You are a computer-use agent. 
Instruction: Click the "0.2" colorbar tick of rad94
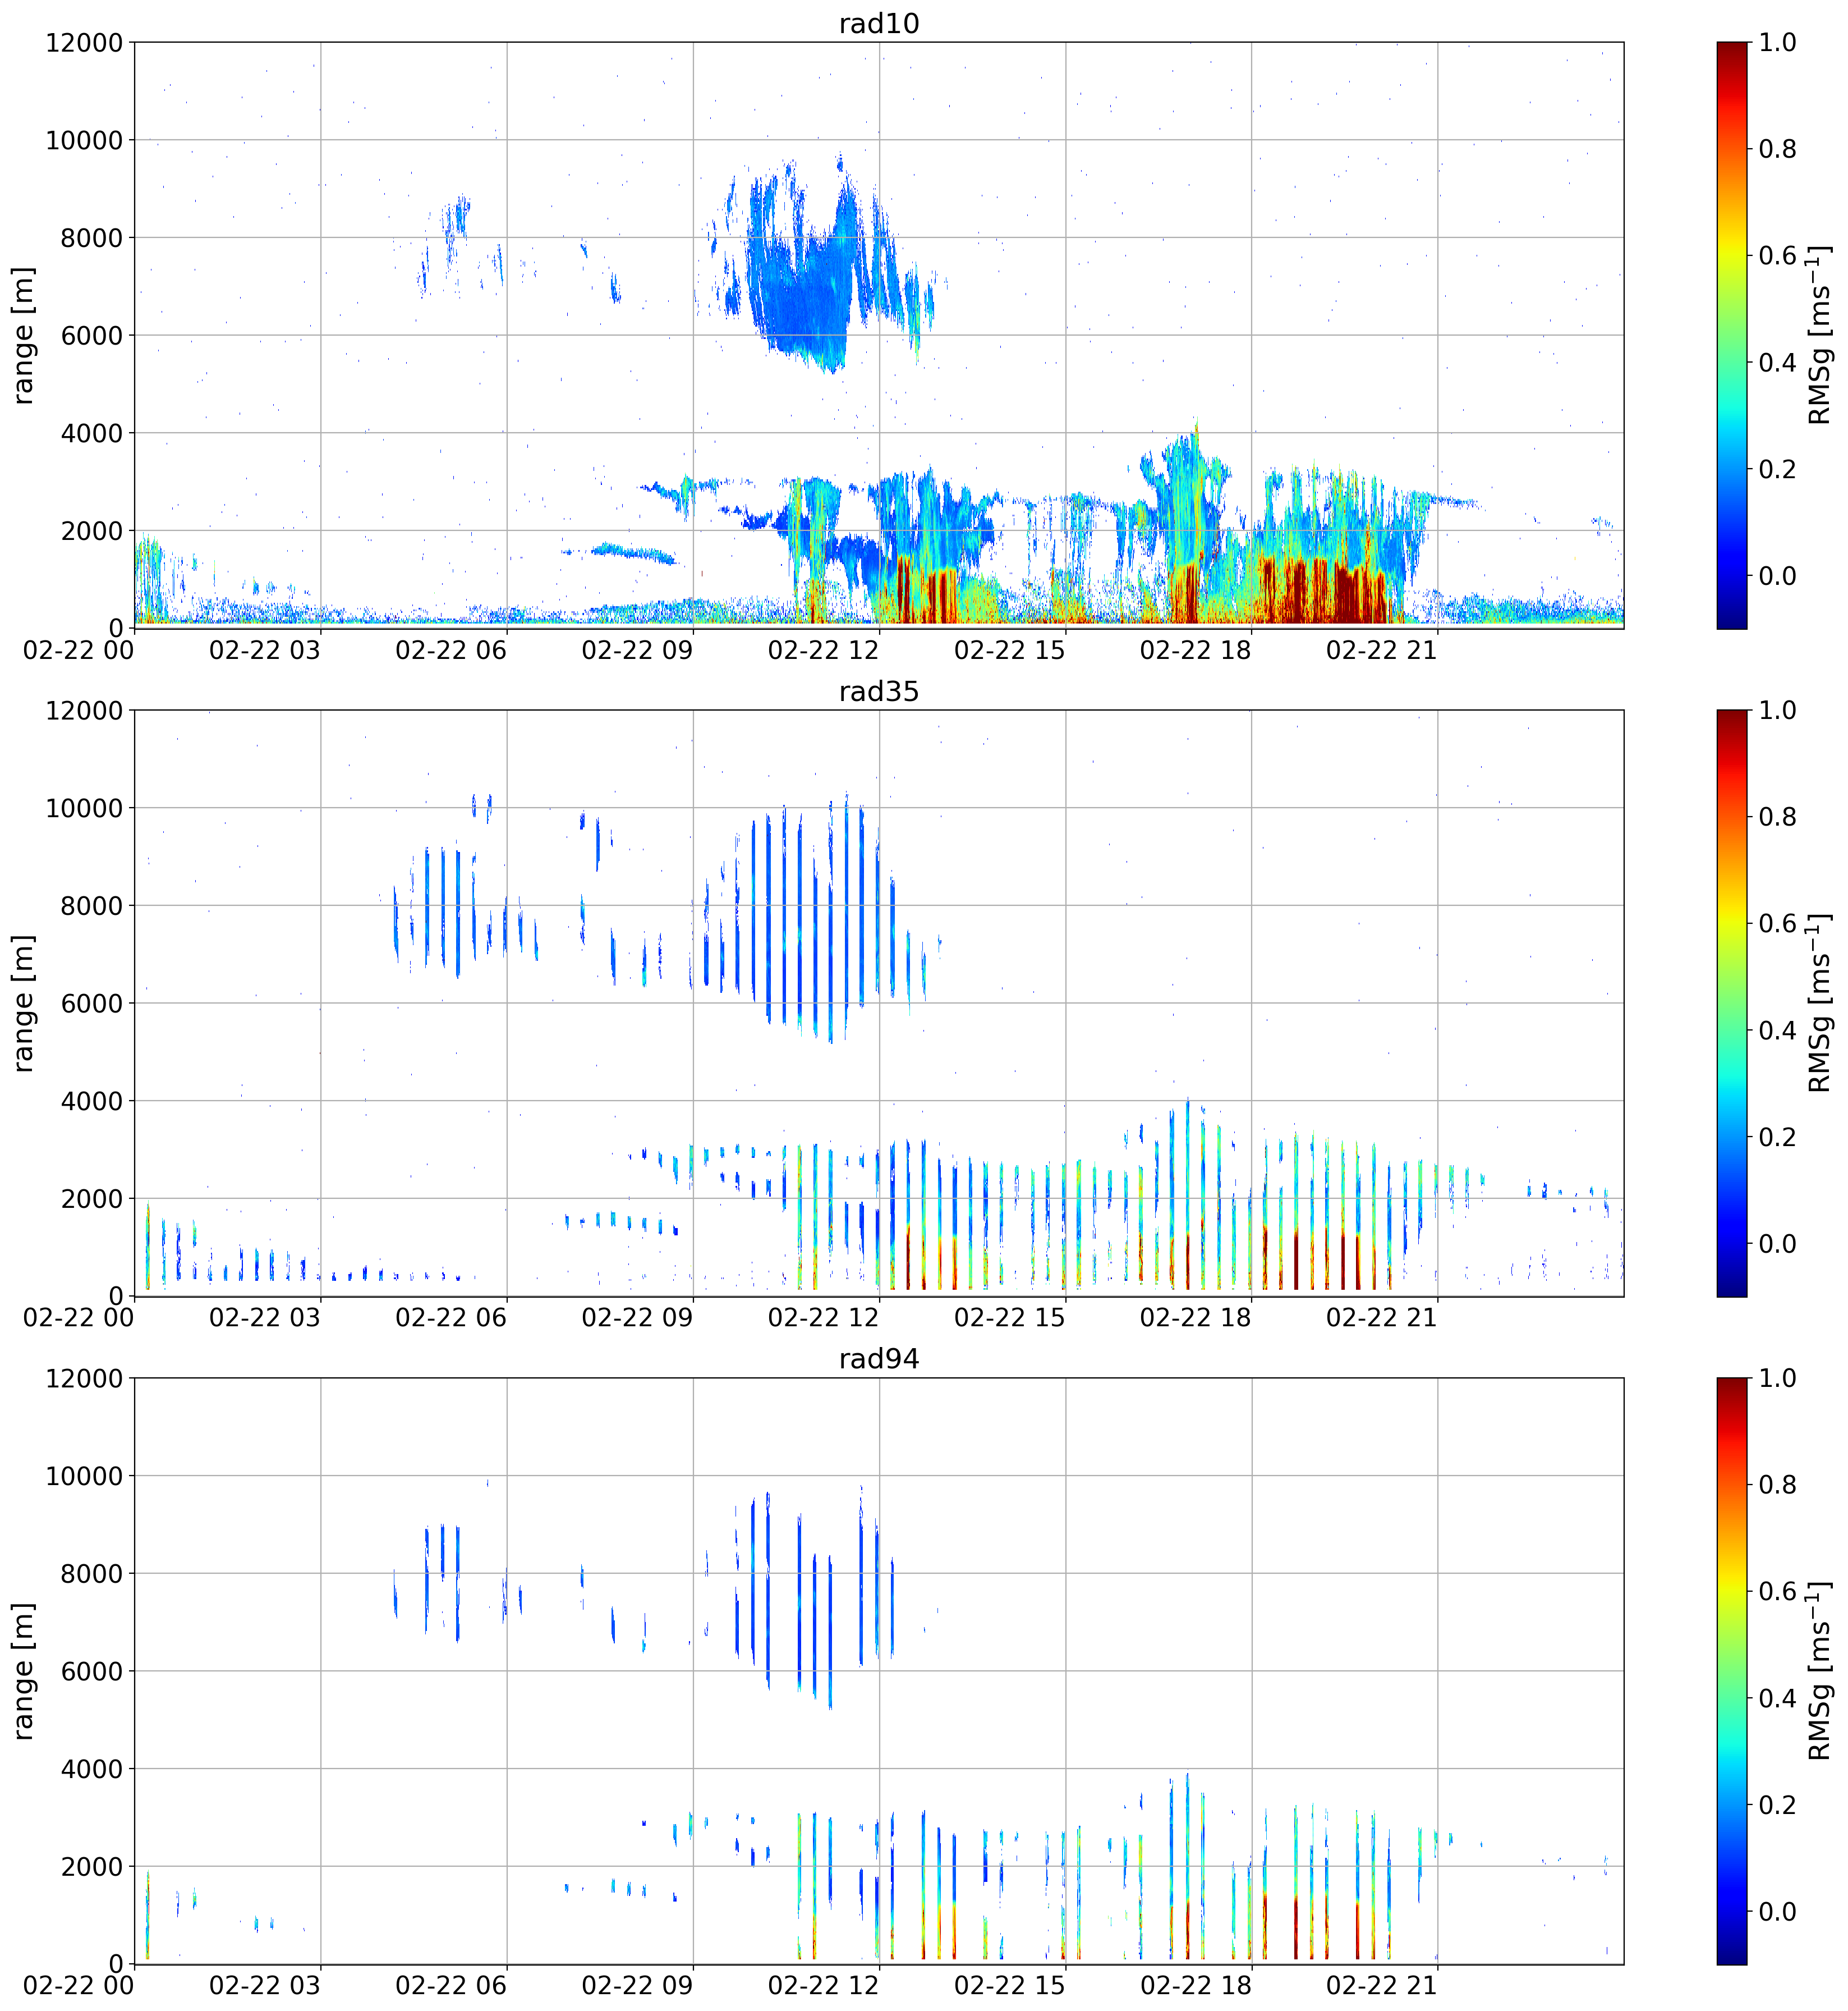1777,1805
